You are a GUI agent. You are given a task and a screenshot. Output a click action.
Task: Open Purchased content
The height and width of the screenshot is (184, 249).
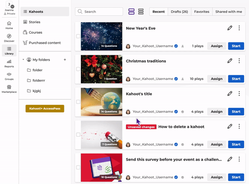[x=45, y=43]
